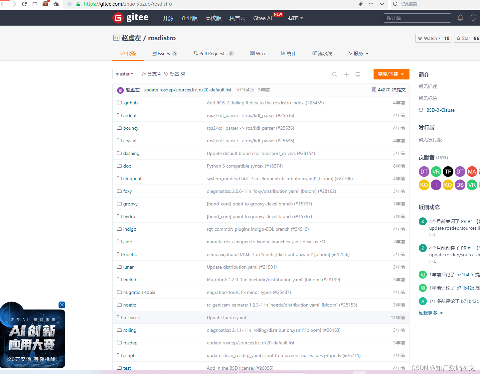This screenshot has height=374, width=480.
Task: Open the watchers count 10
Action: (447, 38)
